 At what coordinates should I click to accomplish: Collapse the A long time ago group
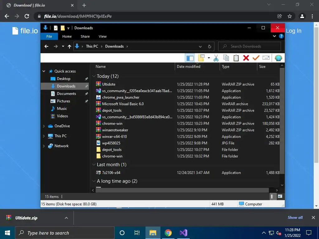(94, 181)
